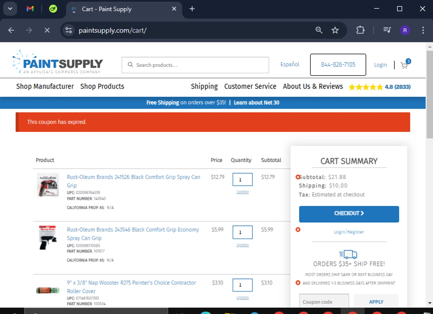
Task: Click the scrollbar up arrow
Action: (430, 47)
